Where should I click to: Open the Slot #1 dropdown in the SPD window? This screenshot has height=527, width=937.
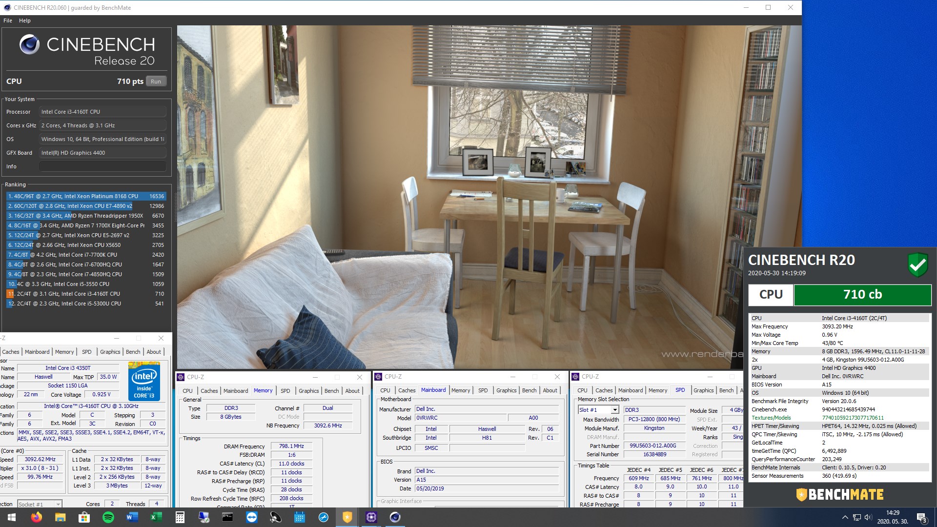tap(614, 410)
